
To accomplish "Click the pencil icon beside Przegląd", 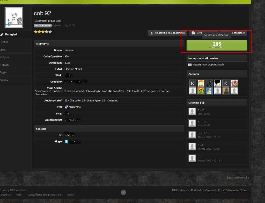I will click(2, 34).
